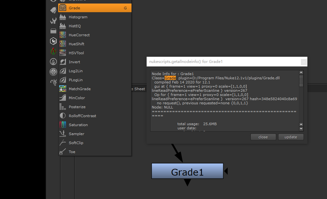Click the RolloffContrast half-circle icon
327x199 pixels.
(63, 116)
